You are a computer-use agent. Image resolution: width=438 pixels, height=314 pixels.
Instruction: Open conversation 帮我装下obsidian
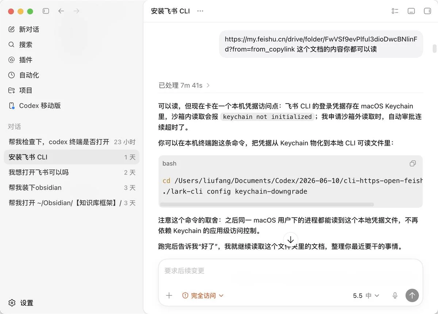(x=72, y=188)
